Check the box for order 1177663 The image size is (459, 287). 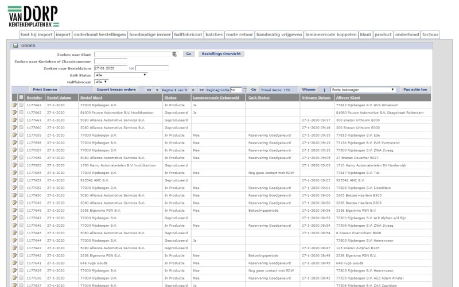click(x=21, y=104)
